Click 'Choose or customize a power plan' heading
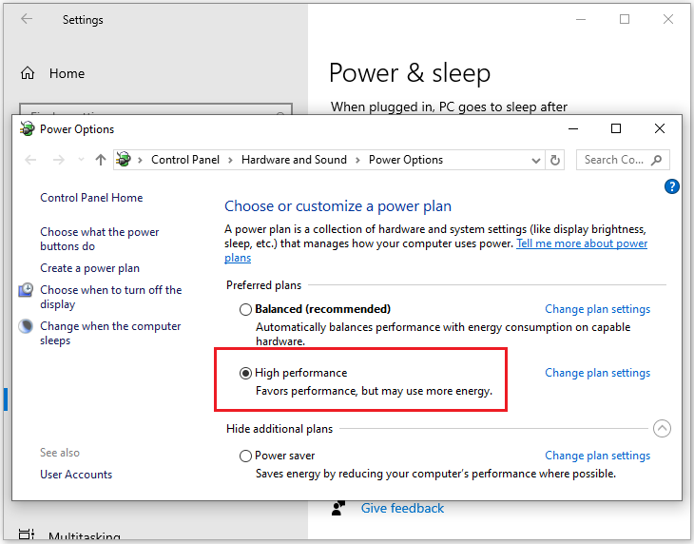Viewport: 694px width, 544px height. pos(337,206)
